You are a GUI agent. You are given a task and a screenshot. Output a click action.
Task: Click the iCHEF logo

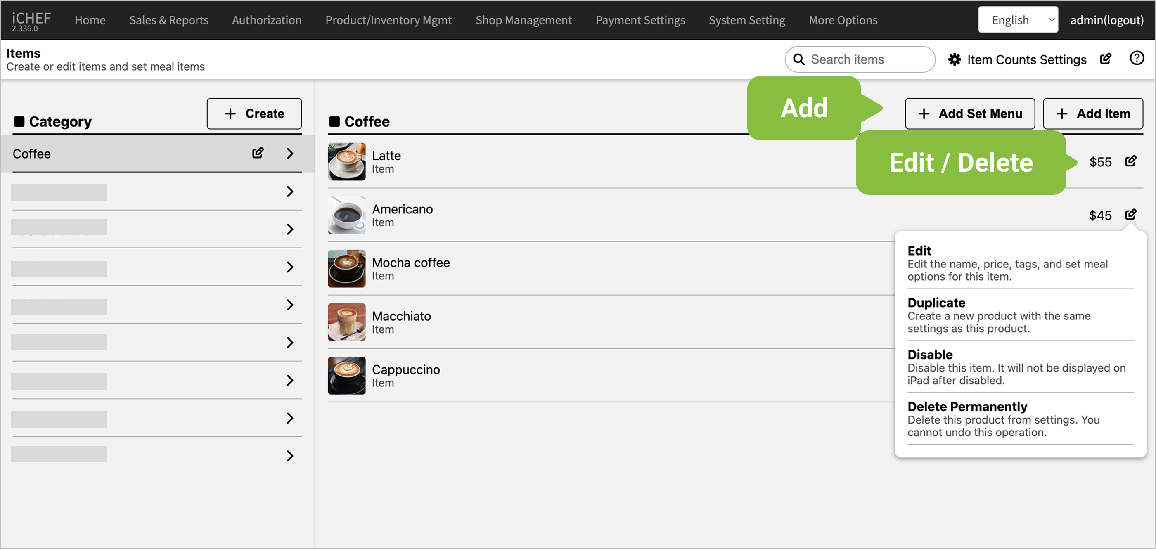coord(31,20)
